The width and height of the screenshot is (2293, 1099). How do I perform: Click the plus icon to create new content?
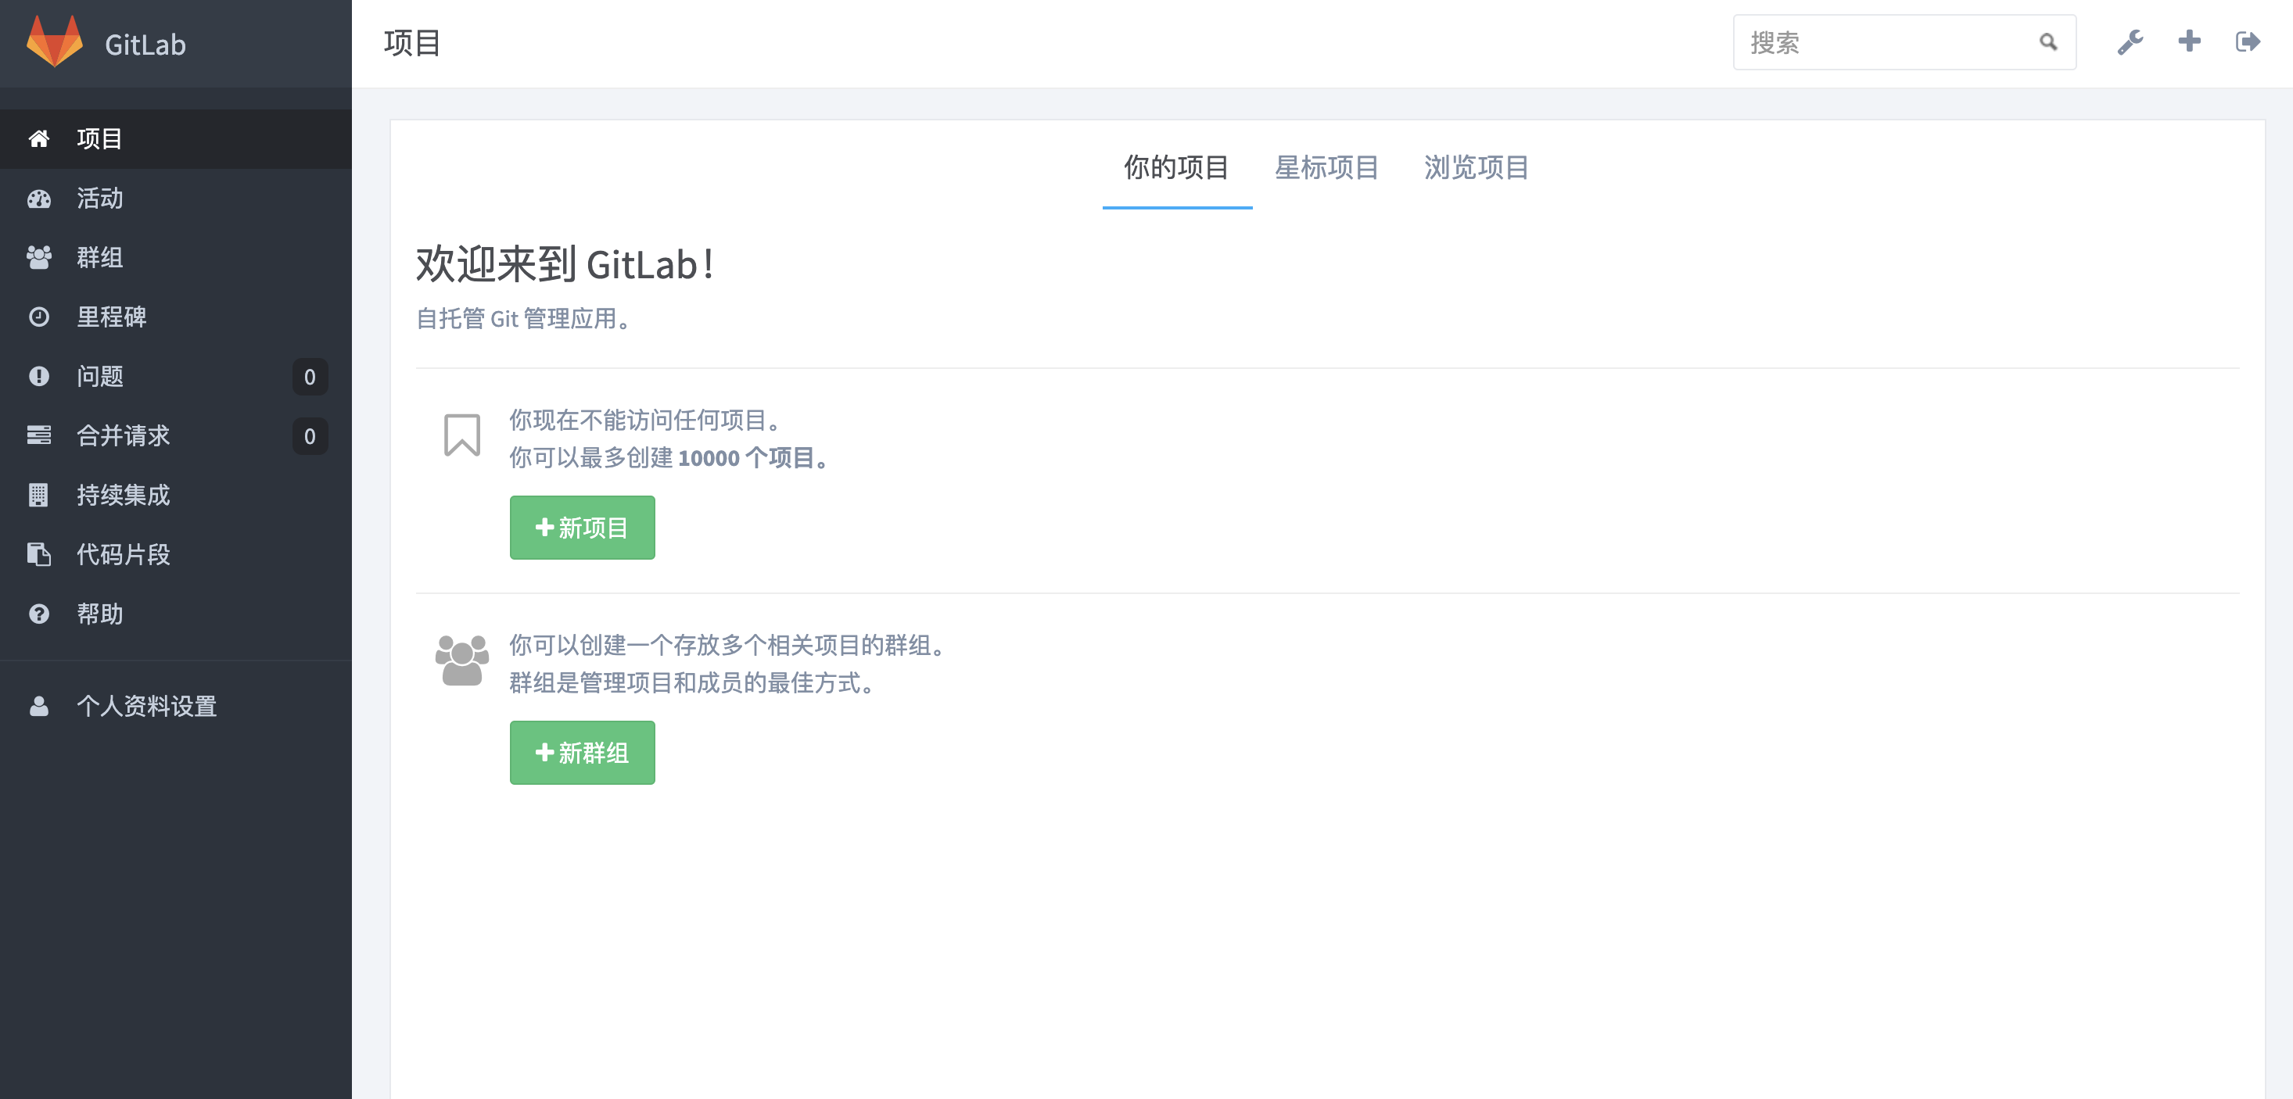point(2189,41)
